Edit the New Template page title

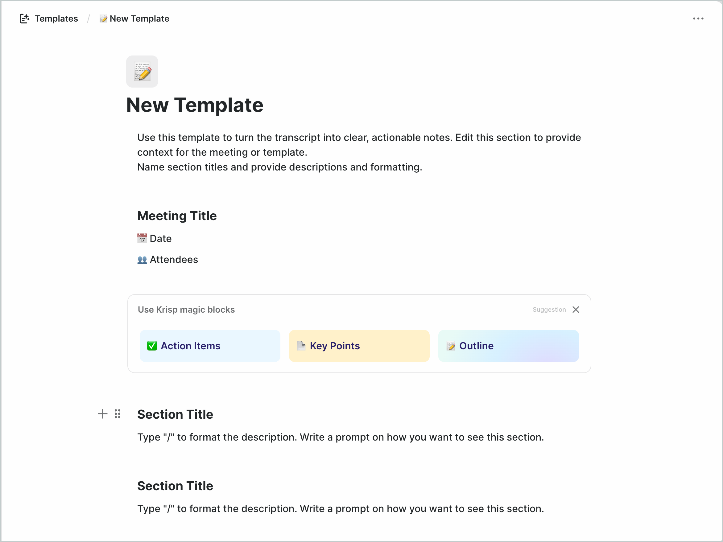pos(195,105)
